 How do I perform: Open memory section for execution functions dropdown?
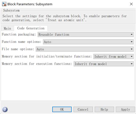pyautogui.click(x=104, y=64)
